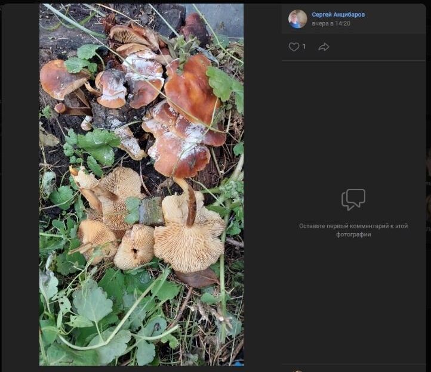Click the orange mushroom caps on the stump
This screenshot has height=372, width=431.
(191, 89)
